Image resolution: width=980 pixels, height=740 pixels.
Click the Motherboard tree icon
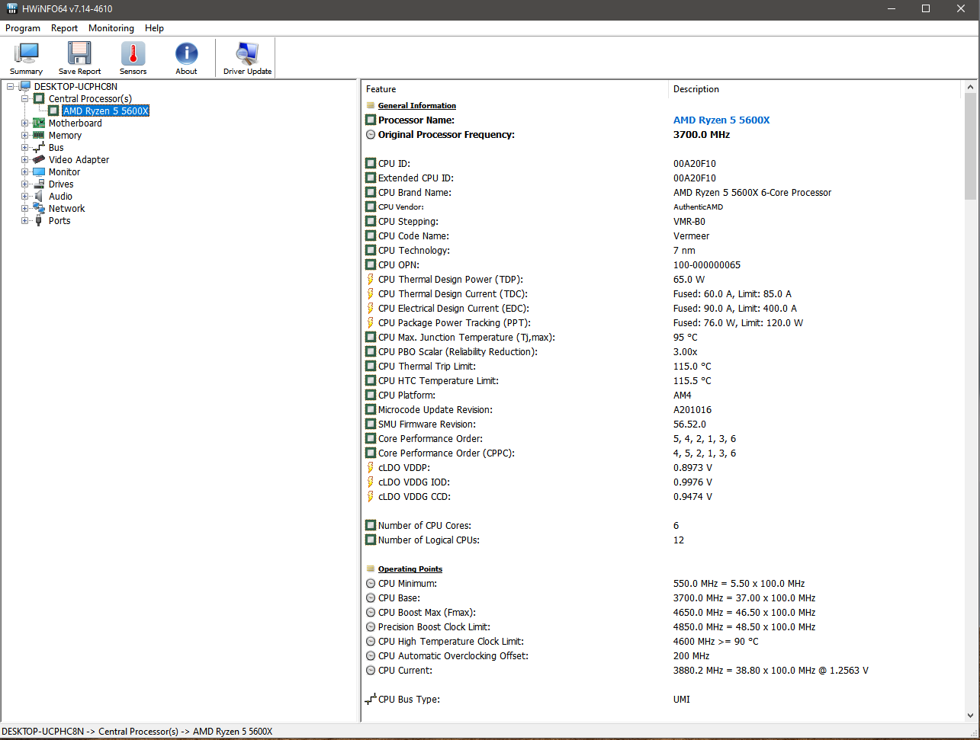click(x=39, y=123)
